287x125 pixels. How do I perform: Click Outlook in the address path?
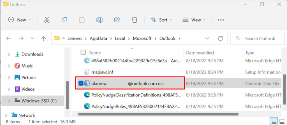[168, 38]
